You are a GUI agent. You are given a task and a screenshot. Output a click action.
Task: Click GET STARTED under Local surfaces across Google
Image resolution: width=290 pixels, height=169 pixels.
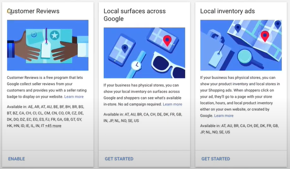[x=119, y=159]
